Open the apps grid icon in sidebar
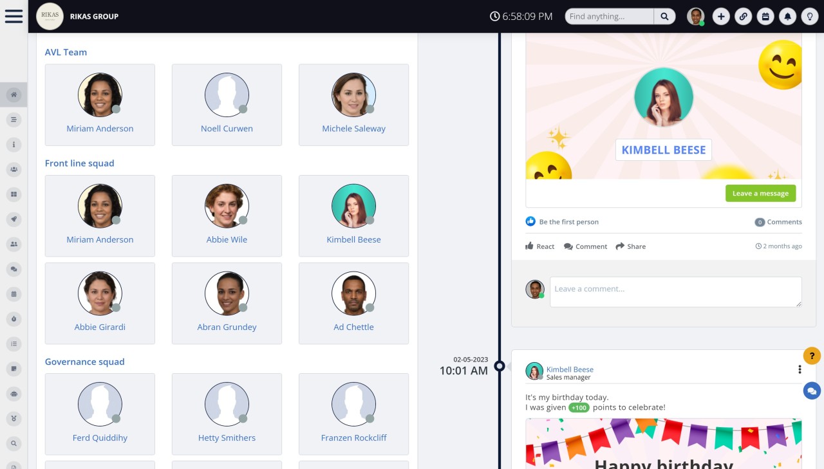This screenshot has height=469, width=824. coord(14,194)
